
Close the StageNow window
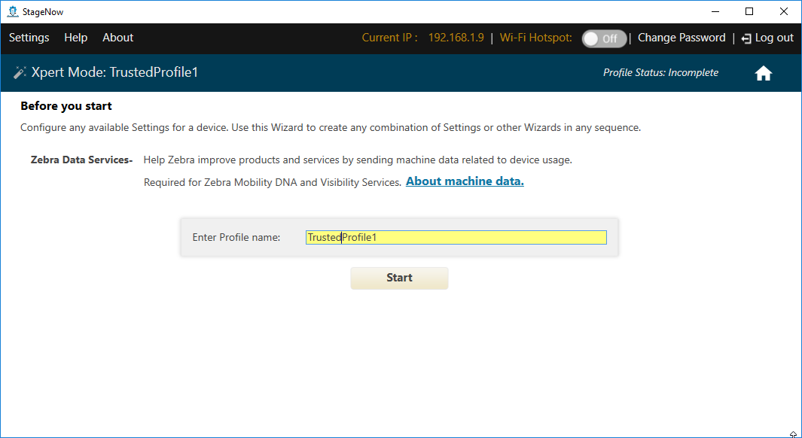point(784,11)
